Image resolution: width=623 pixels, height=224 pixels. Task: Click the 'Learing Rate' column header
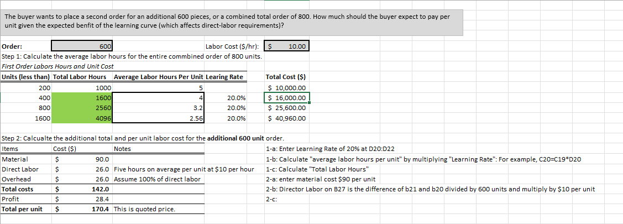point(224,77)
